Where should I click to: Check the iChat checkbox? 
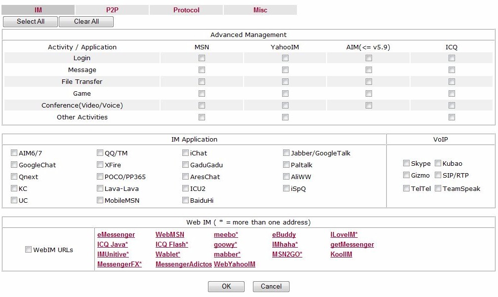185,153
